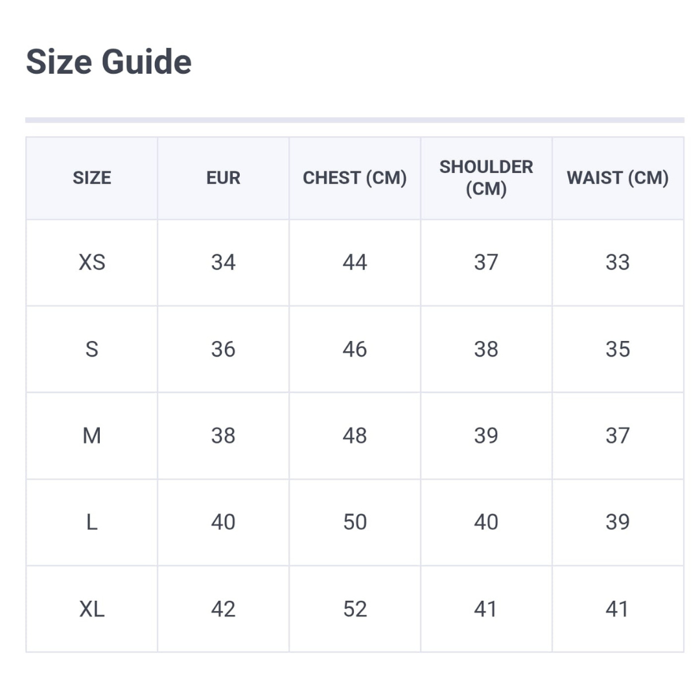Click the M size row label
The height and width of the screenshot is (700, 700).
[x=91, y=436]
